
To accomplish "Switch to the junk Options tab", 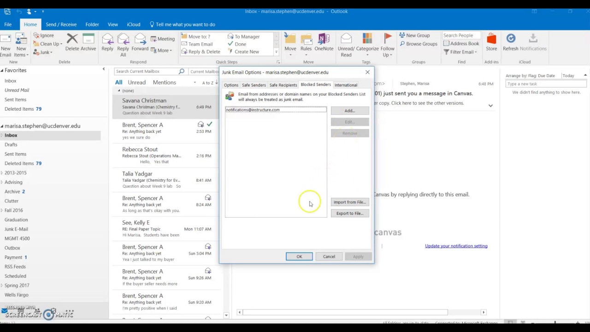I will 231,85.
